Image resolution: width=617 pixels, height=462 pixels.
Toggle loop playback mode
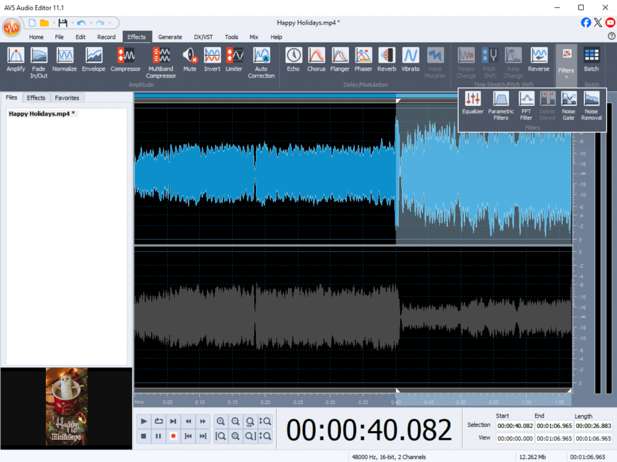pos(158,421)
